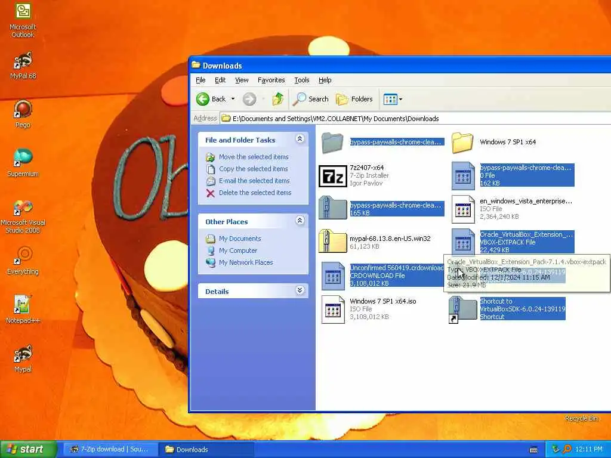The width and height of the screenshot is (611, 458).
Task: Click the 7z2407-x64 file name
Action: [x=367, y=168]
